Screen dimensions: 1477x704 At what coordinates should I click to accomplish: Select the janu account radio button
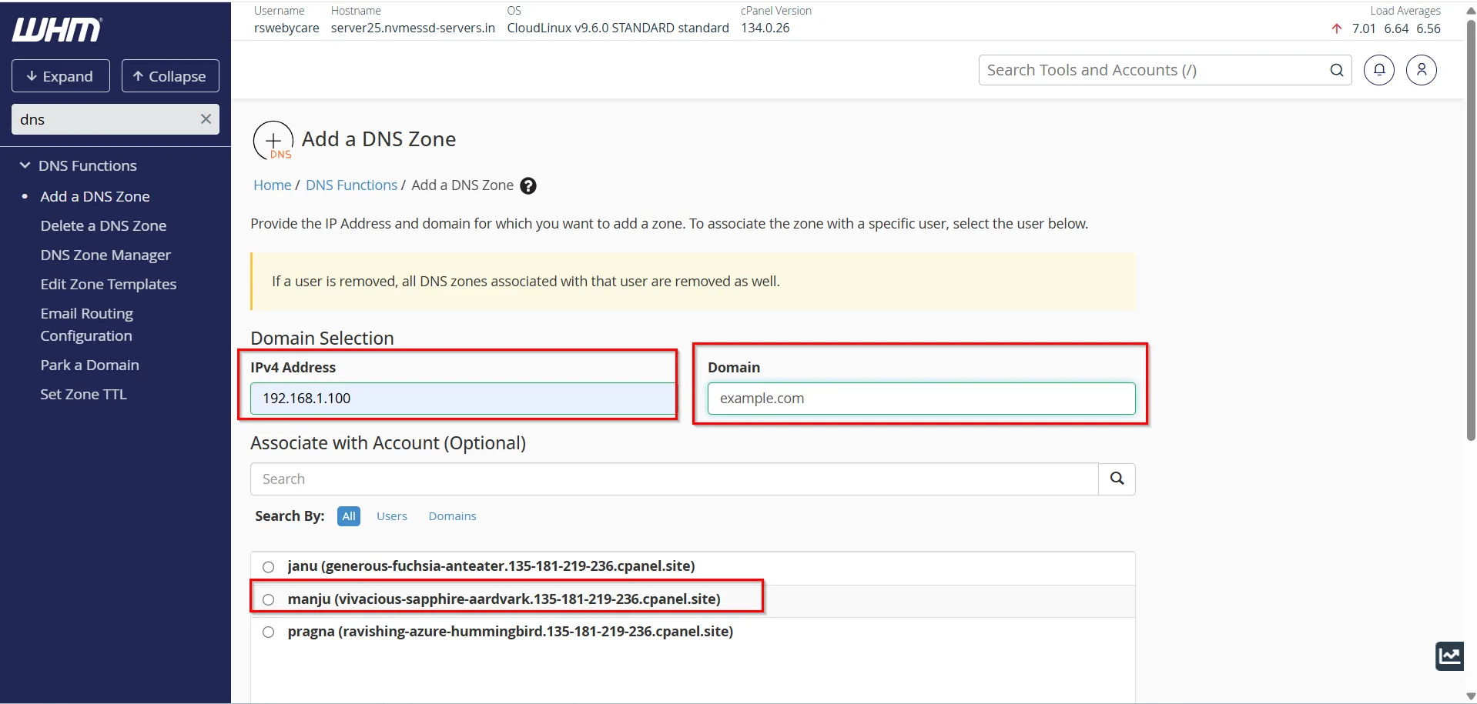268,567
